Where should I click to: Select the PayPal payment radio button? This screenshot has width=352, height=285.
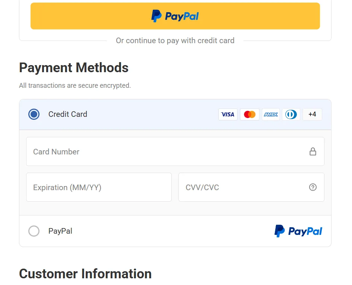(34, 231)
